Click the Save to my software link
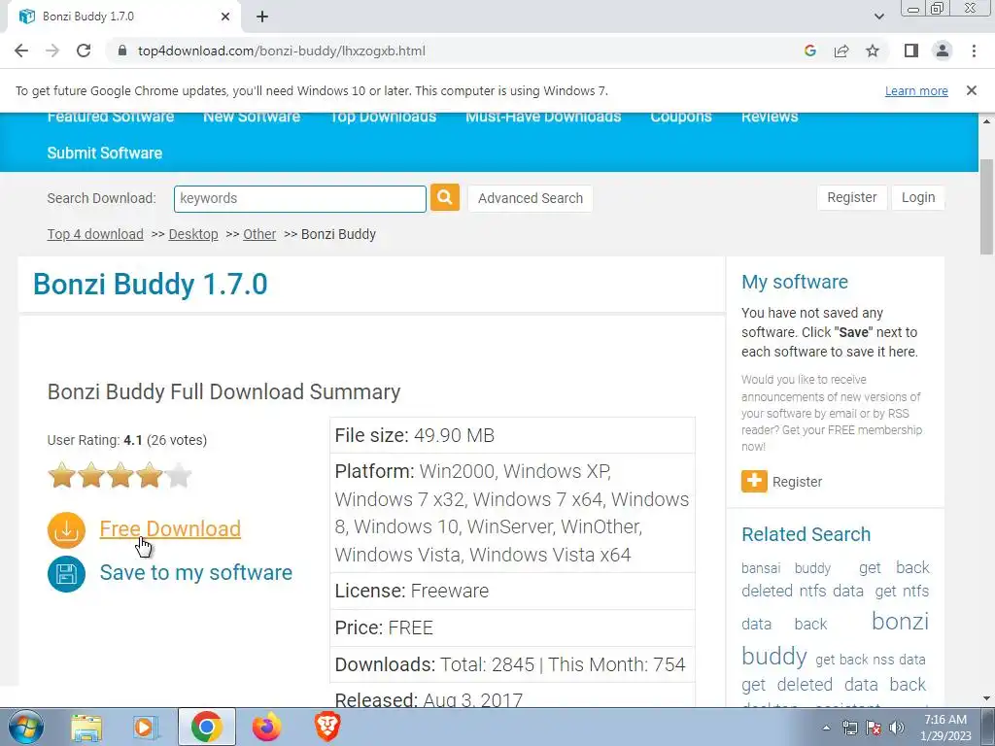Screen dimensions: 995x746 tap(196, 573)
